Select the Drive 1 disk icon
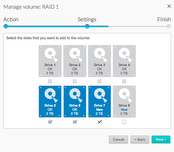The height and width of the screenshot is (152, 174). coord(50,61)
